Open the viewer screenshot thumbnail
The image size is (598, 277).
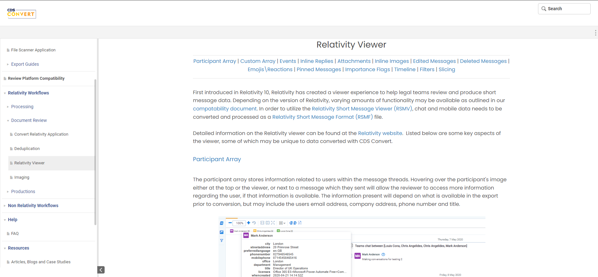(352, 247)
